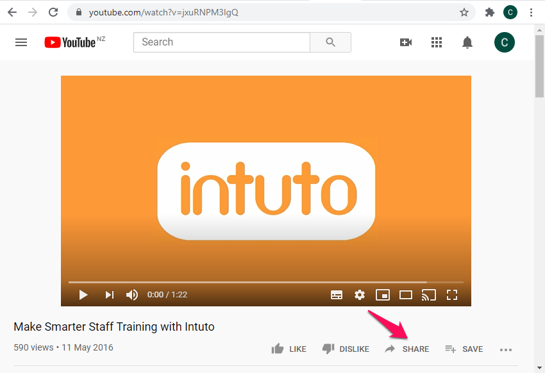Click the search magnifier button

[330, 42]
